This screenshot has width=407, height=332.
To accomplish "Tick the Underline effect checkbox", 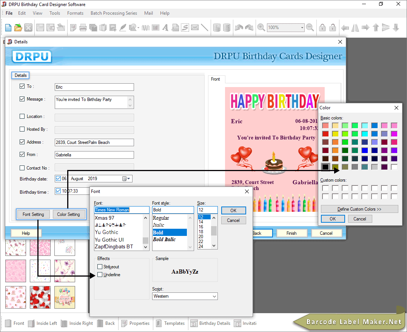I will point(100,274).
